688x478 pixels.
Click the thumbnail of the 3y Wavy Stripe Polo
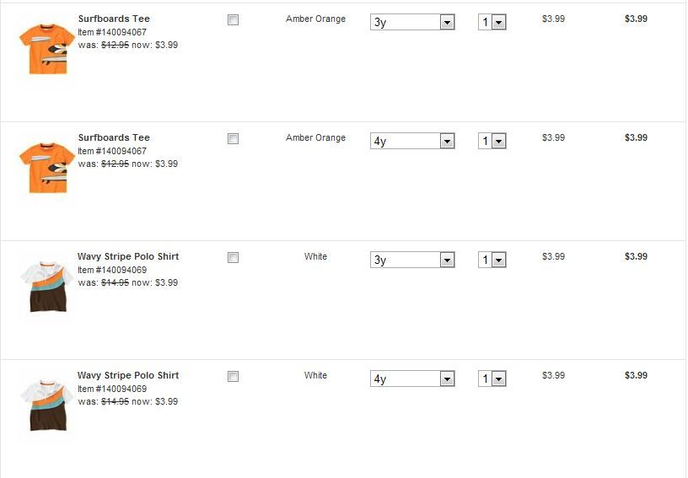point(46,287)
